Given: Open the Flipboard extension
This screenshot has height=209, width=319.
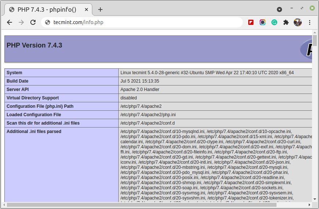Looking at the screenshot, I should coord(251,22).
